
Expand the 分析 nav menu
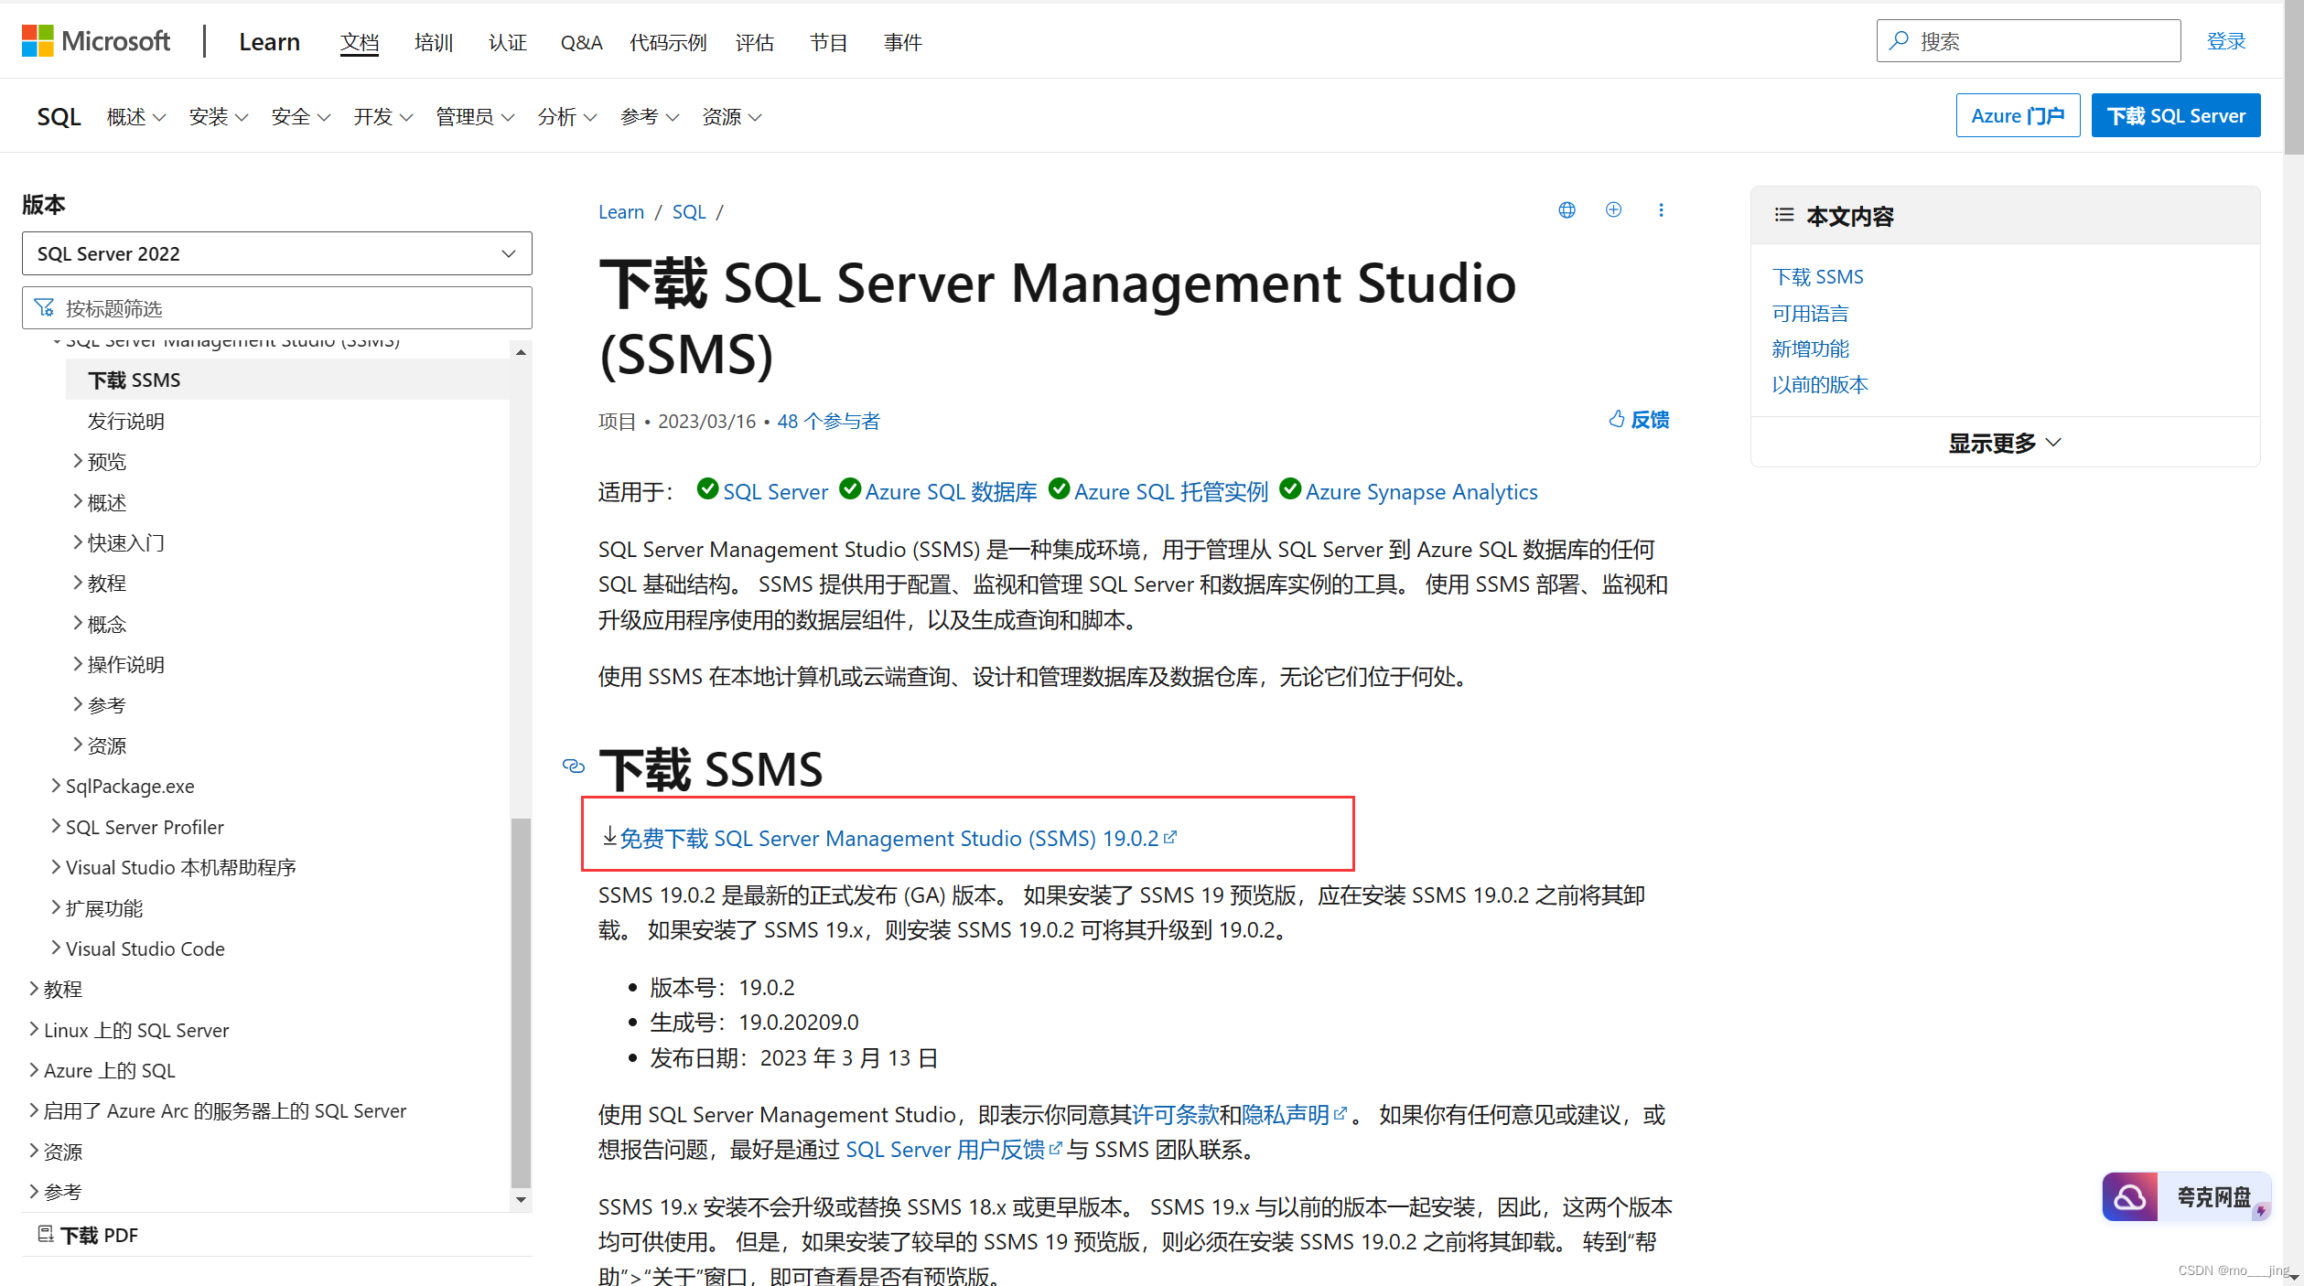point(567,116)
